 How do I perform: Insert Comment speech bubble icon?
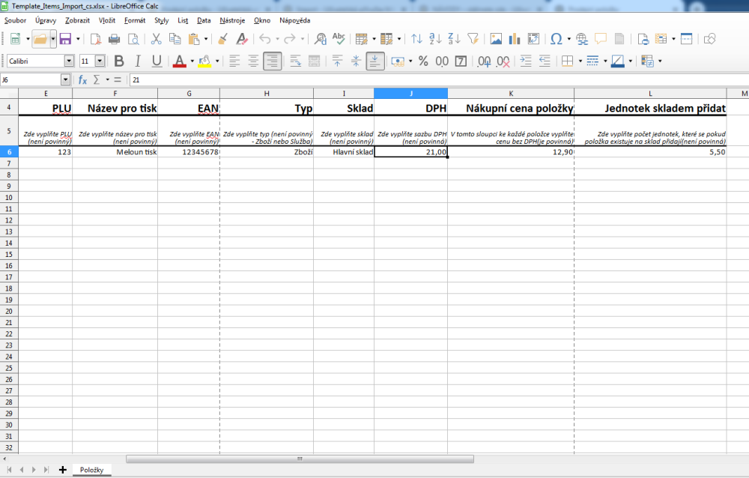[601, 39]
